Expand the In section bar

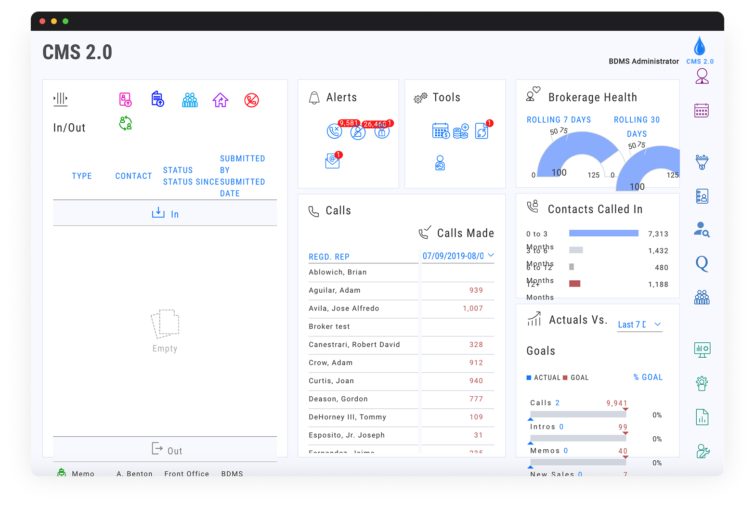coord(165,213)
